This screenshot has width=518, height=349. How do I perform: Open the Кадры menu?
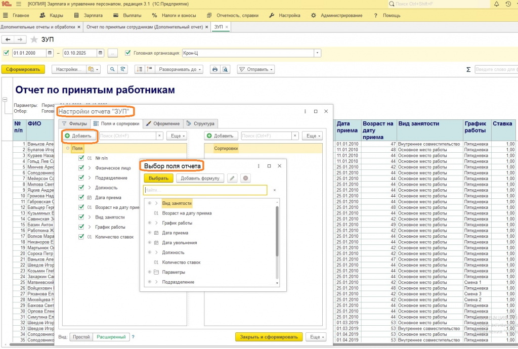(x=51, y=15)
